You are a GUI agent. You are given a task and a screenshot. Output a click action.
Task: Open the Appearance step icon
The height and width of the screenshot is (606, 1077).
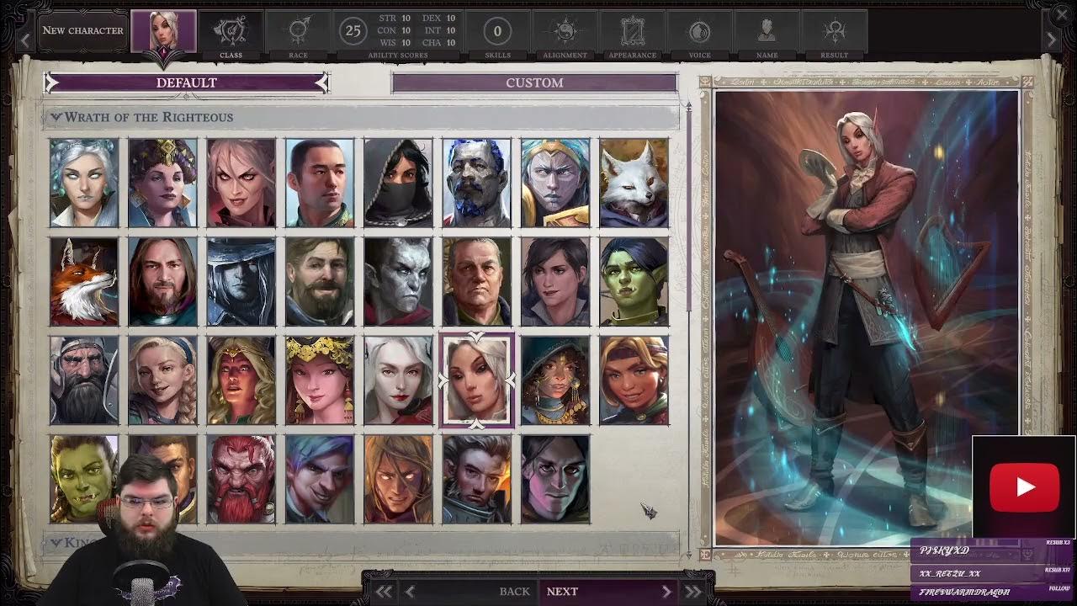click(632, 35)
